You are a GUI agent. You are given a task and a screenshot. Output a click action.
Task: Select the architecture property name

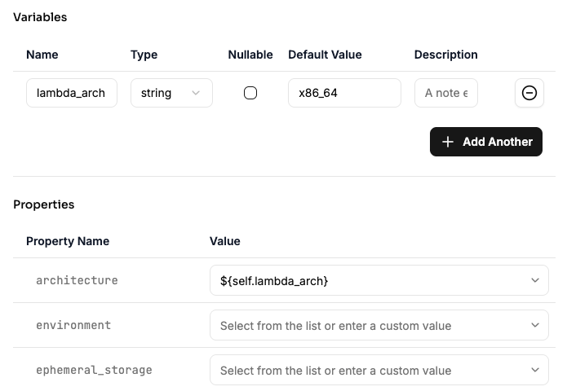point(77,280)
